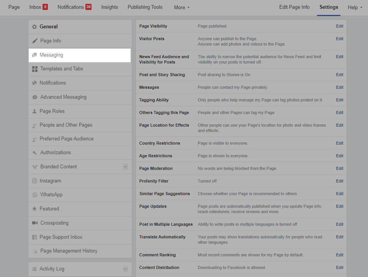The width and height of the screenshot is (368, 277).
Task: Click the Templates and Tabs grid icon
Action: [x=35, y=69]
